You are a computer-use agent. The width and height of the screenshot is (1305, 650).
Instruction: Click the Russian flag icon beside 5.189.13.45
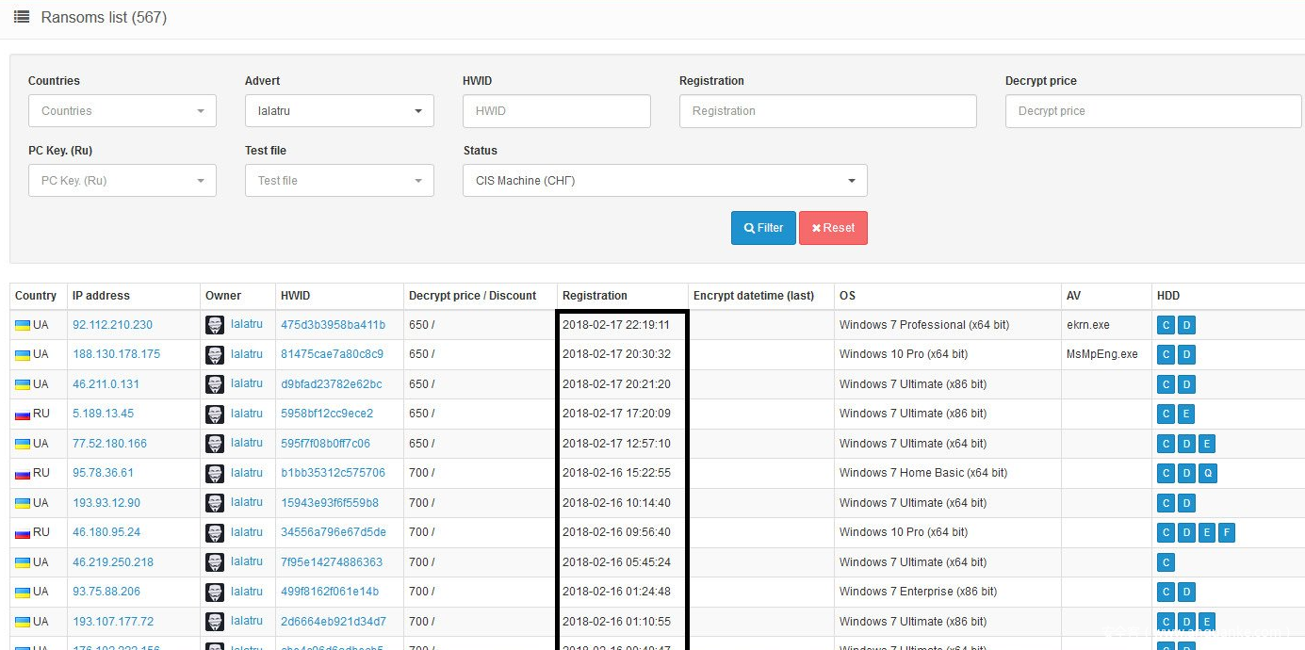[23, 414]
